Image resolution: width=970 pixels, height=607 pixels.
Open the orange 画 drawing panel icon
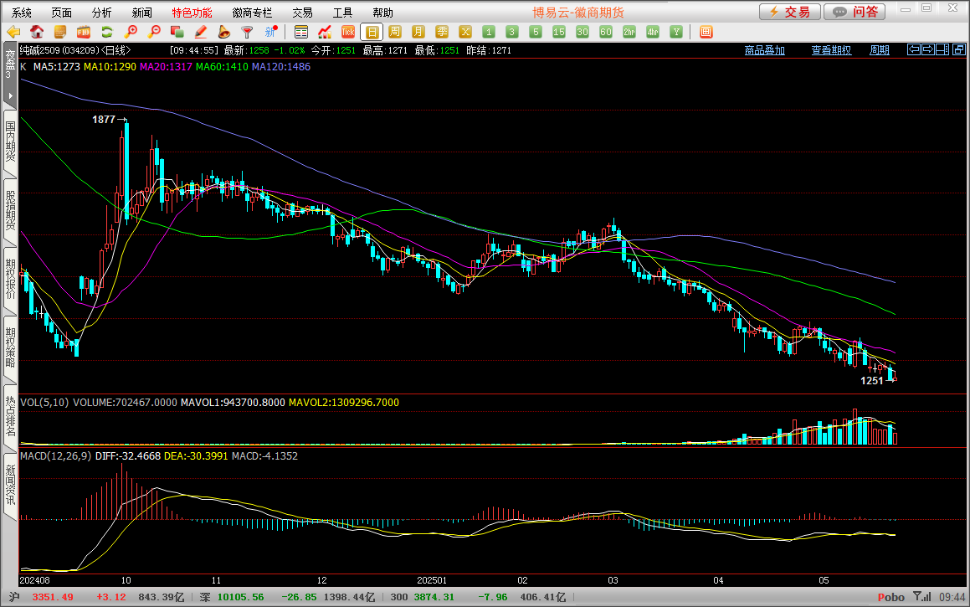pos(706,32)
